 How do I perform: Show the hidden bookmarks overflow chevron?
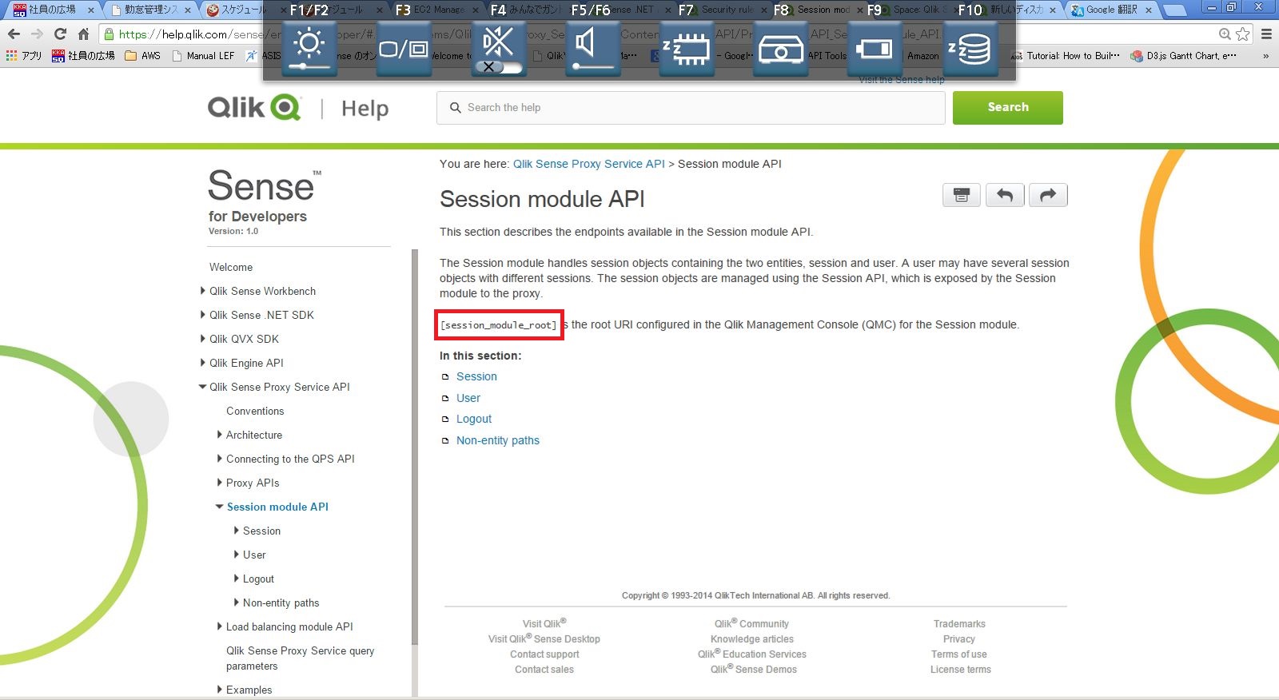[1265, 56]
